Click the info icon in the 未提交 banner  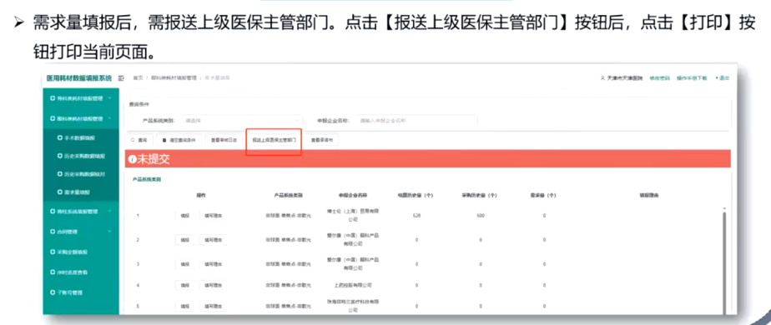click(132, 159)
